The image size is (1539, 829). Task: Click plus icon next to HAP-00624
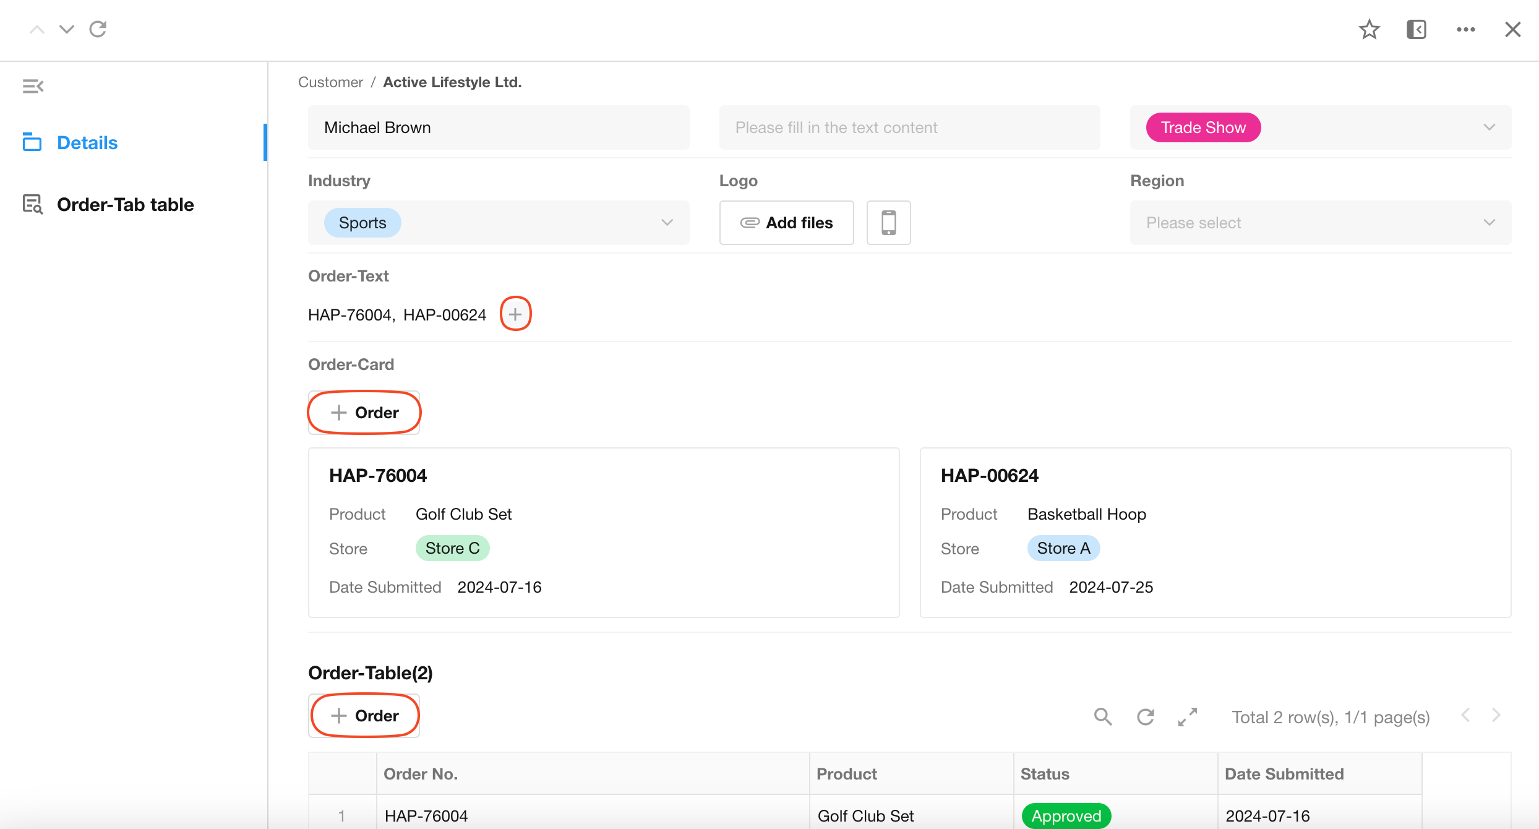(515, 314)
